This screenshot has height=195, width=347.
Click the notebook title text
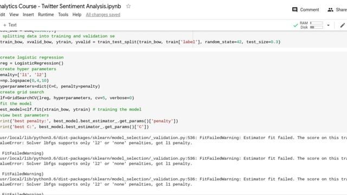tap(60, 6)
